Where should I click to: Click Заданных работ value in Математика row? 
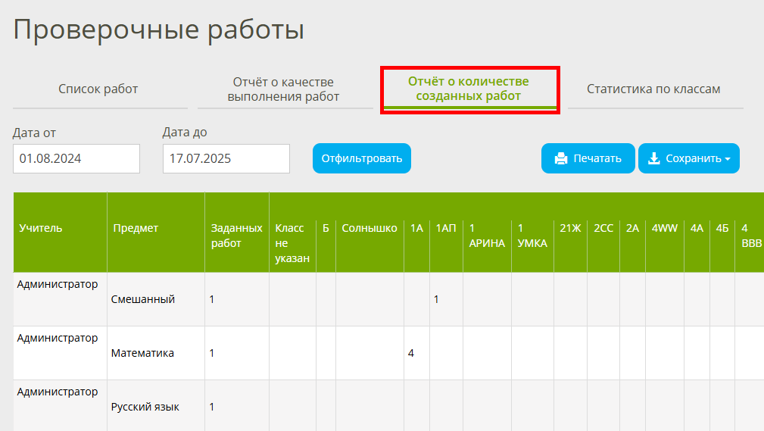pos(212,353)
